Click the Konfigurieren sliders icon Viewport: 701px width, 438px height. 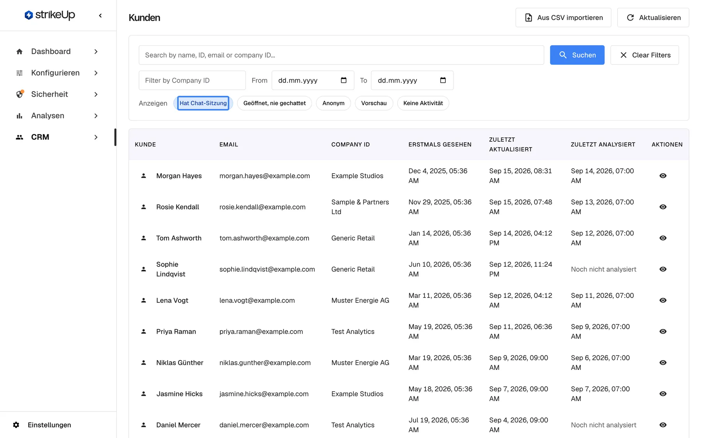(x=19, y=73)
